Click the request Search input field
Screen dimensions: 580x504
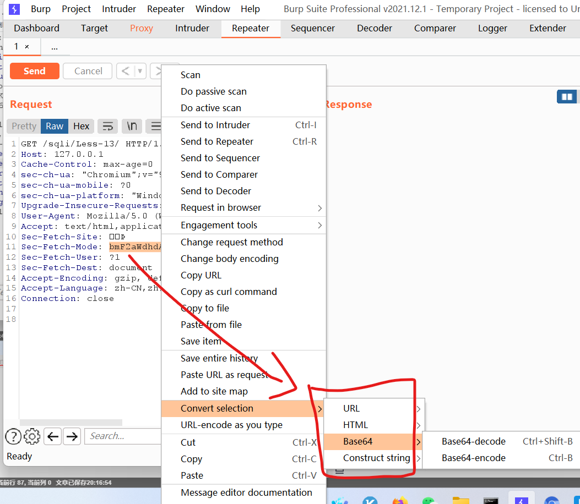[x=123, y=436]
